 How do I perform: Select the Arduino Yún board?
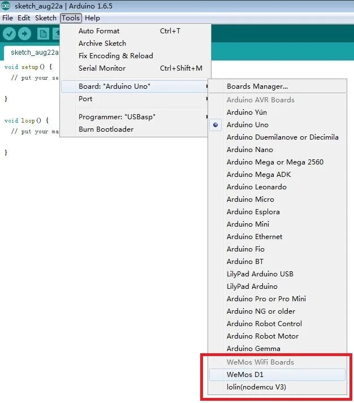tap(277, 112)
